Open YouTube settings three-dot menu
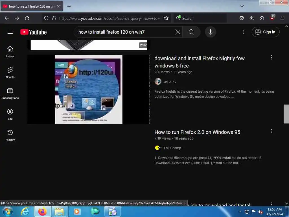289x217 pixels. [244, 32]
